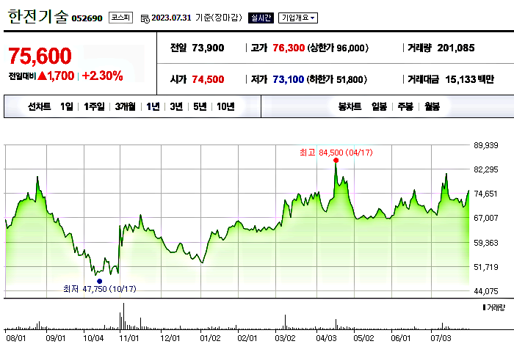Select the 1일 line chart tab

tap(67, 106)
